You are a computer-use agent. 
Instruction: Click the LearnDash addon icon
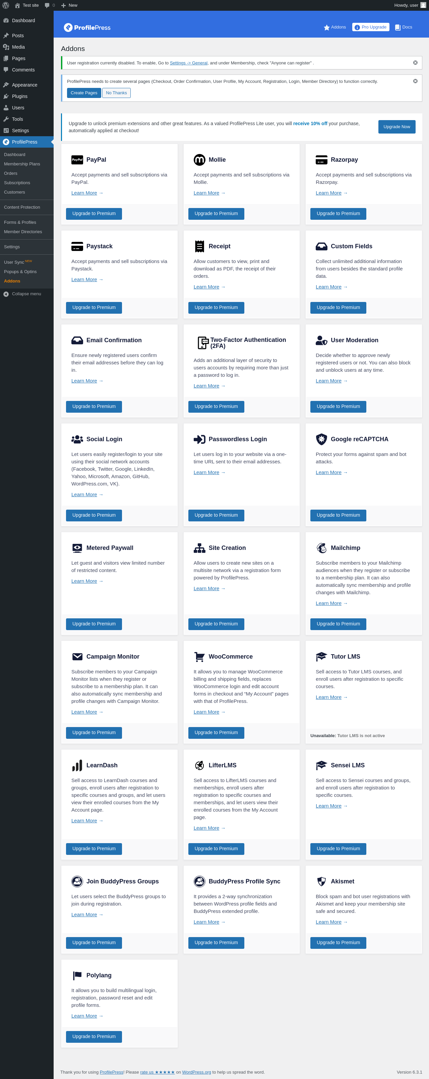pos(77,765)
